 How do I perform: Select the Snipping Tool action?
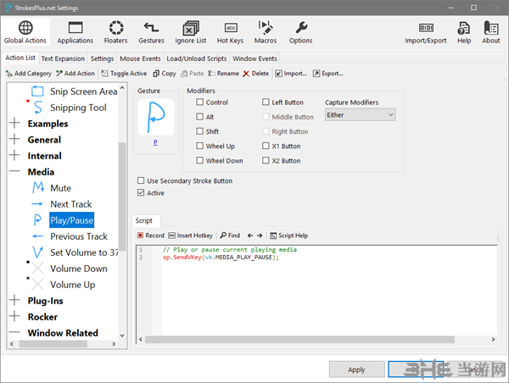pyautogui.click(x=78, y=108)
